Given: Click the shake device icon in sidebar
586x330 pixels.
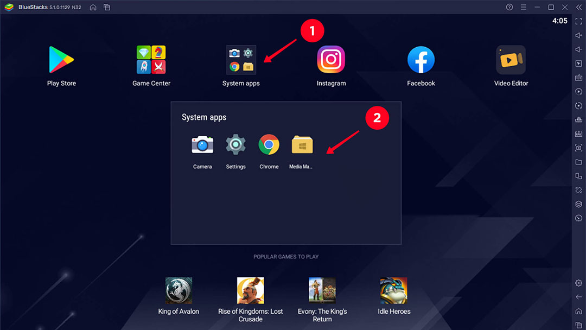Looking at the screenshot, I should 578,190.
